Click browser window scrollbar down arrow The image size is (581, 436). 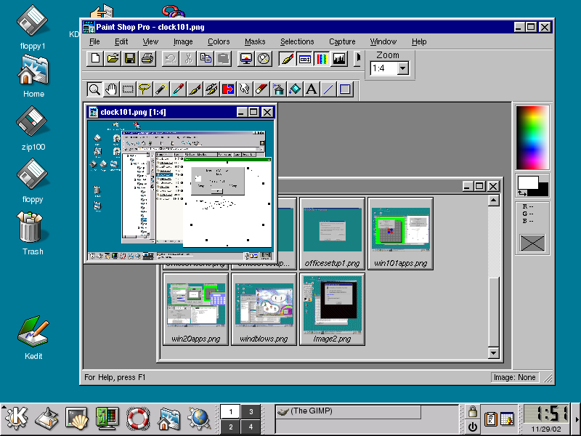tap(493, 352)
